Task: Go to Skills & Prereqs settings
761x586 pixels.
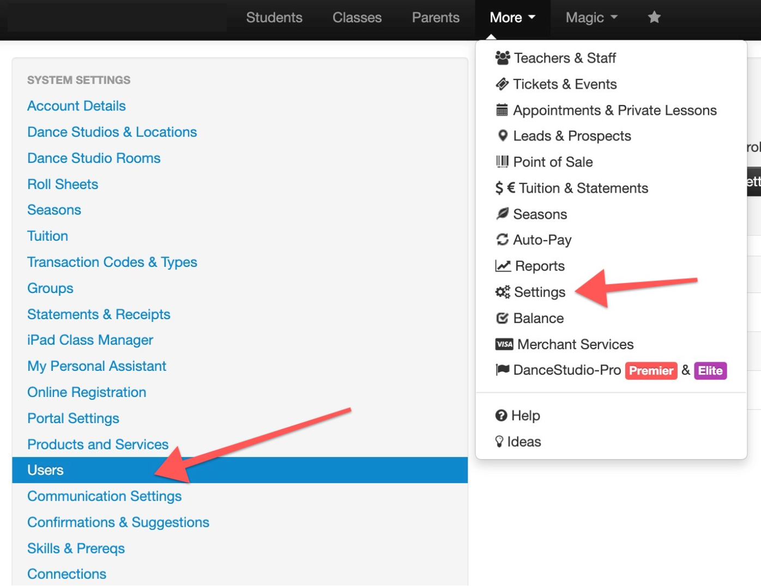Action: [x=76, y=548]
